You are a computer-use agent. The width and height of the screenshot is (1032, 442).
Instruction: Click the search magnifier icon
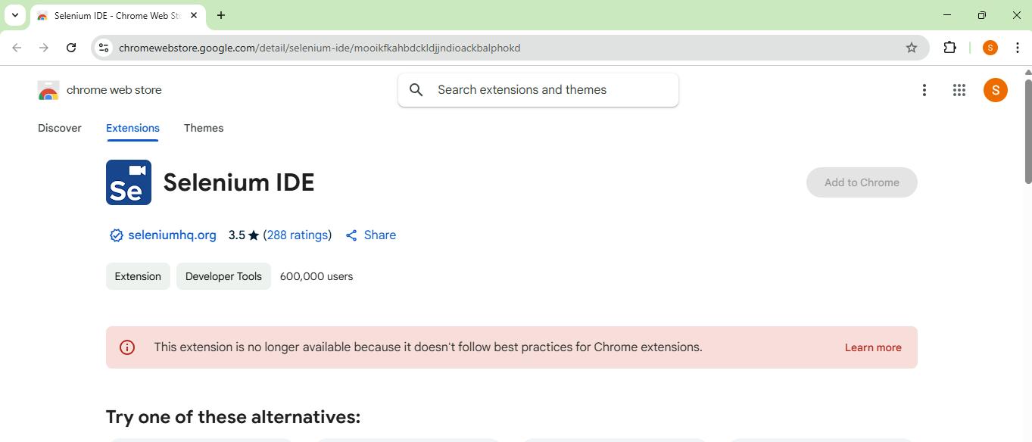(416, 90)
